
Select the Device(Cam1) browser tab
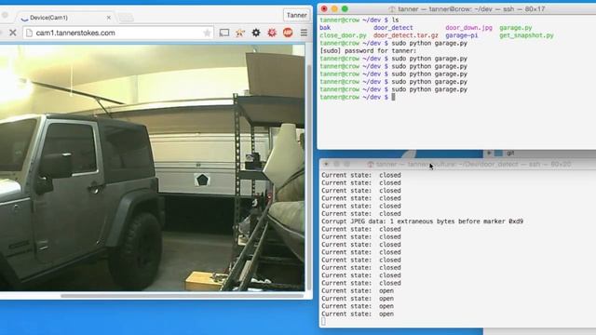[64, 18]
